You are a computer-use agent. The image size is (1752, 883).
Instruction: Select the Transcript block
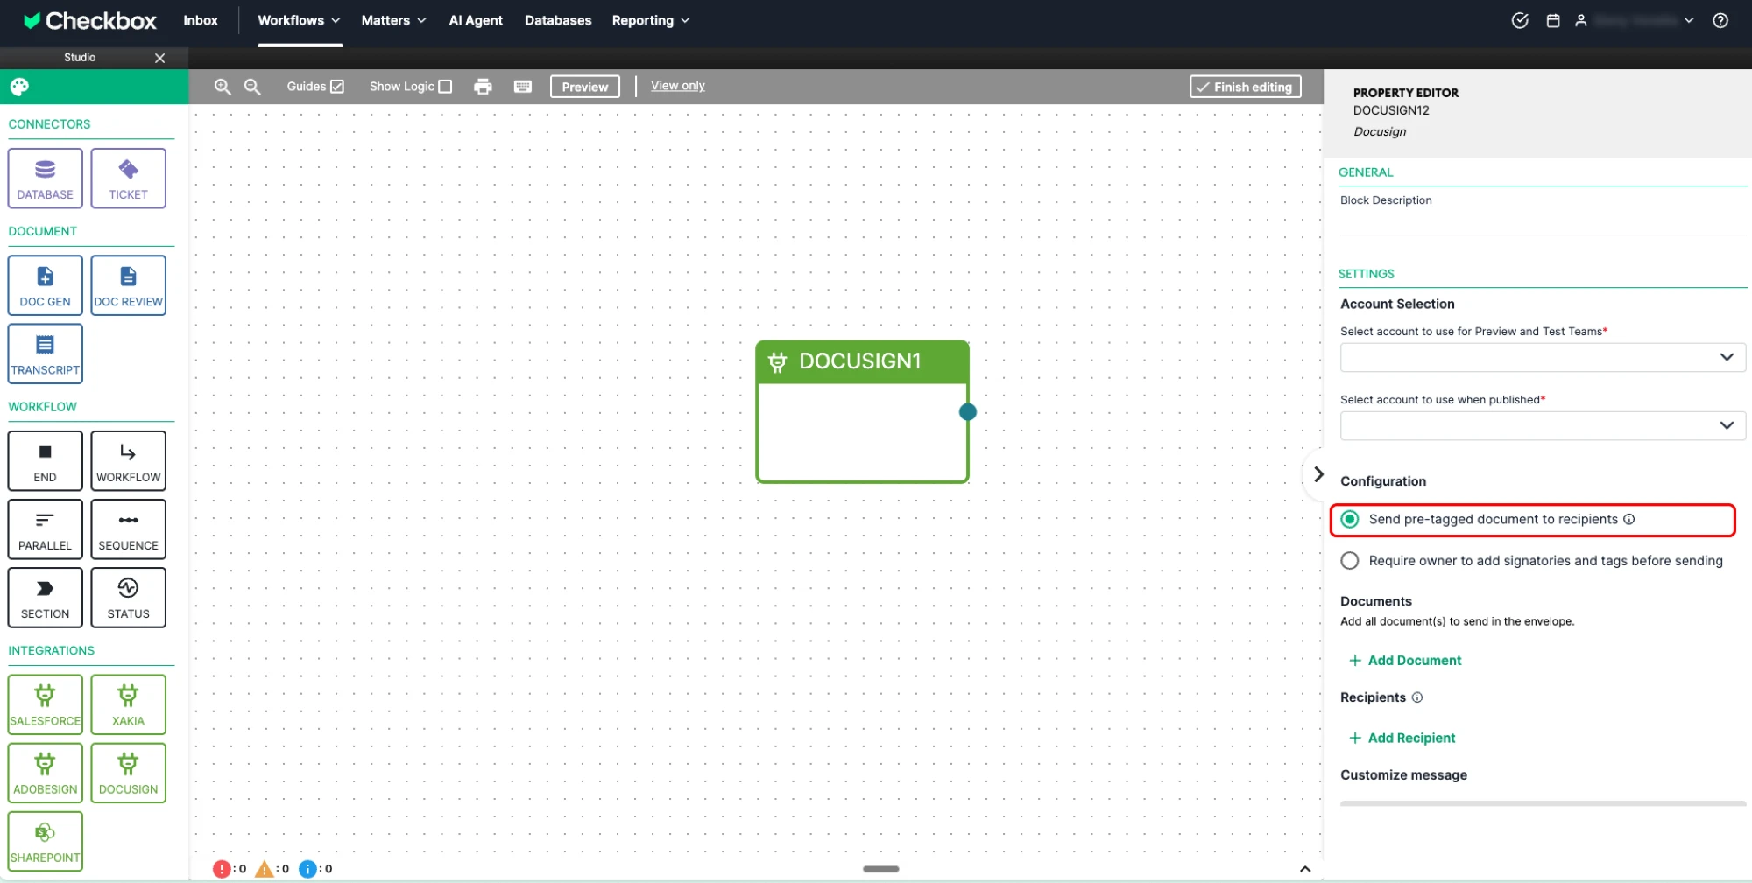coord(46,354)
